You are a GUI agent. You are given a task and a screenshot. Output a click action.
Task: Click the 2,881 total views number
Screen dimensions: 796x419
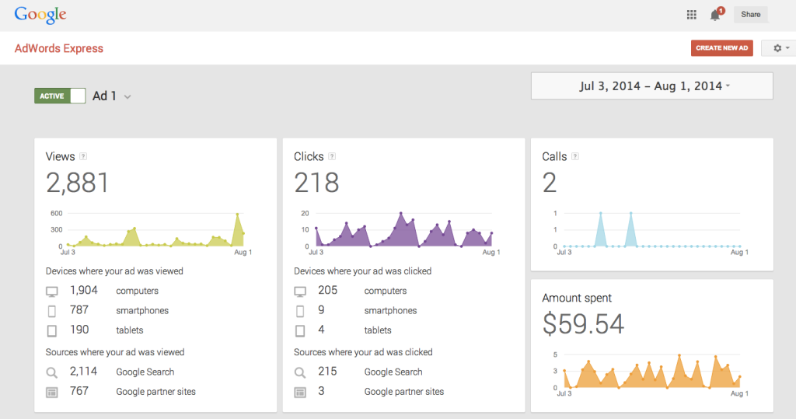pyautogui.click(x=77, y=183)
